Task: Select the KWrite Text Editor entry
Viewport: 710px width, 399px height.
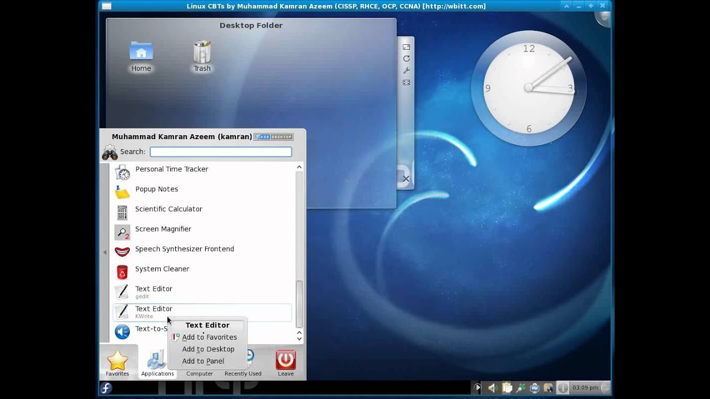Action: pos(202,312)
